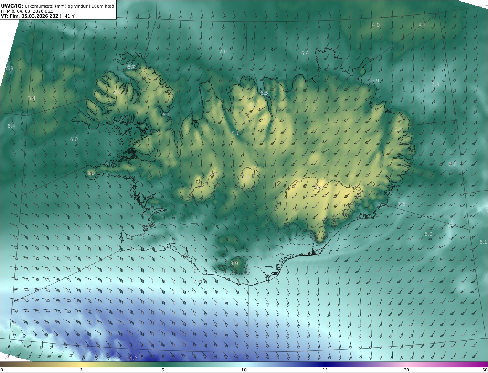The width and height of the screenshot is (488, 373).
Task: Click the 7.6 value label
Action: (x=401, y=204)
